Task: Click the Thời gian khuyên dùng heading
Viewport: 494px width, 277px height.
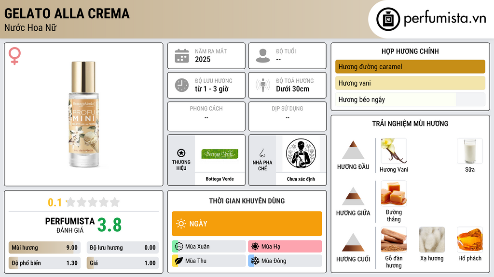Action: 247,201
